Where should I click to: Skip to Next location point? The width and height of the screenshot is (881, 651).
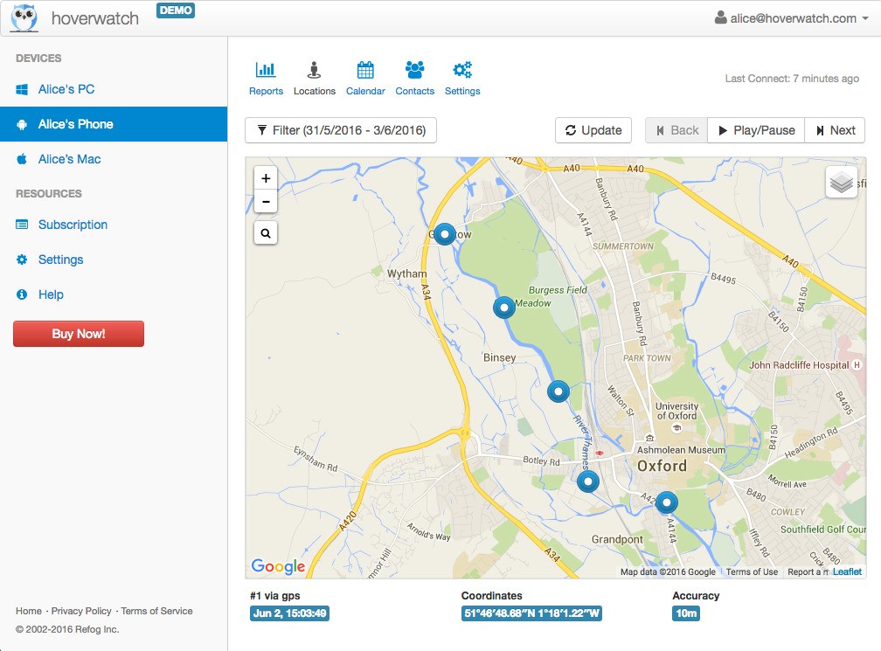(x=835, y=130)
